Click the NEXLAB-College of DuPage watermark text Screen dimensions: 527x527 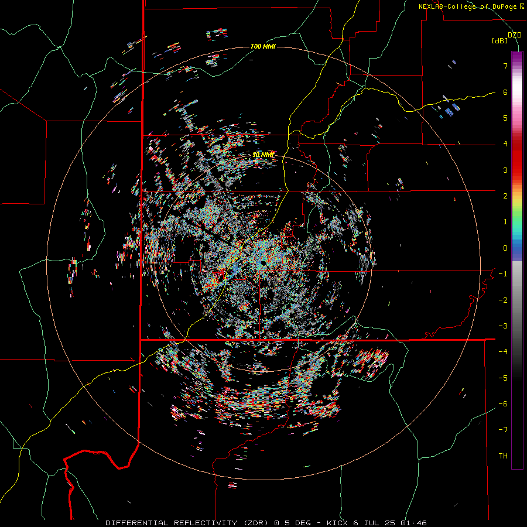click(471, 6)
